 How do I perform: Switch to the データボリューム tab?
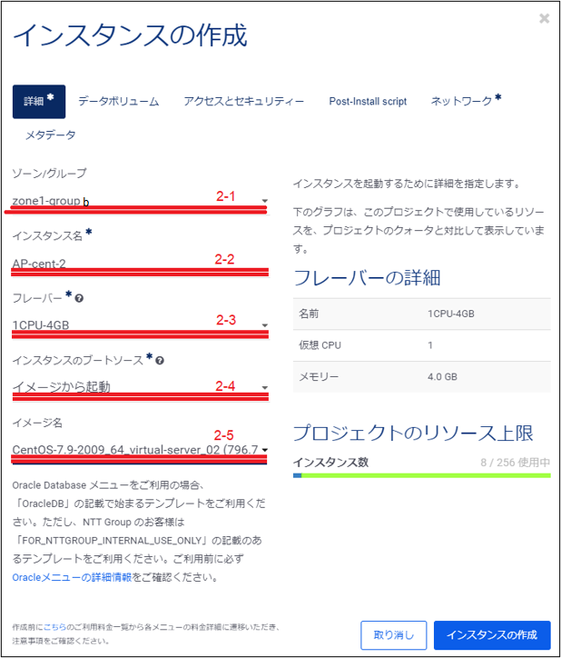(x=118, y=102)
